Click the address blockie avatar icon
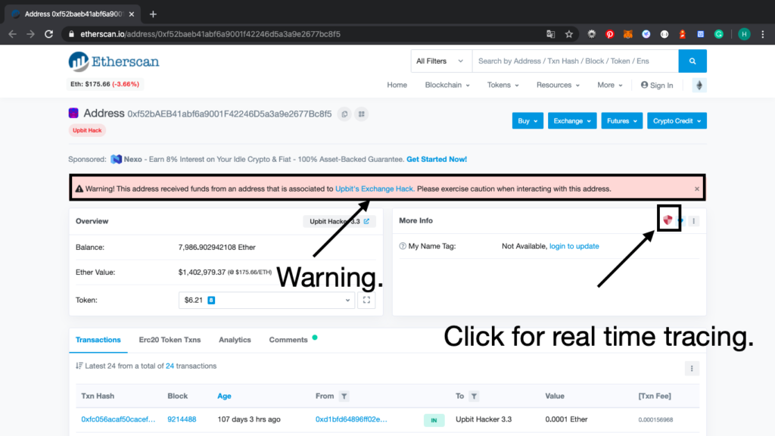 tap(73, 114)
